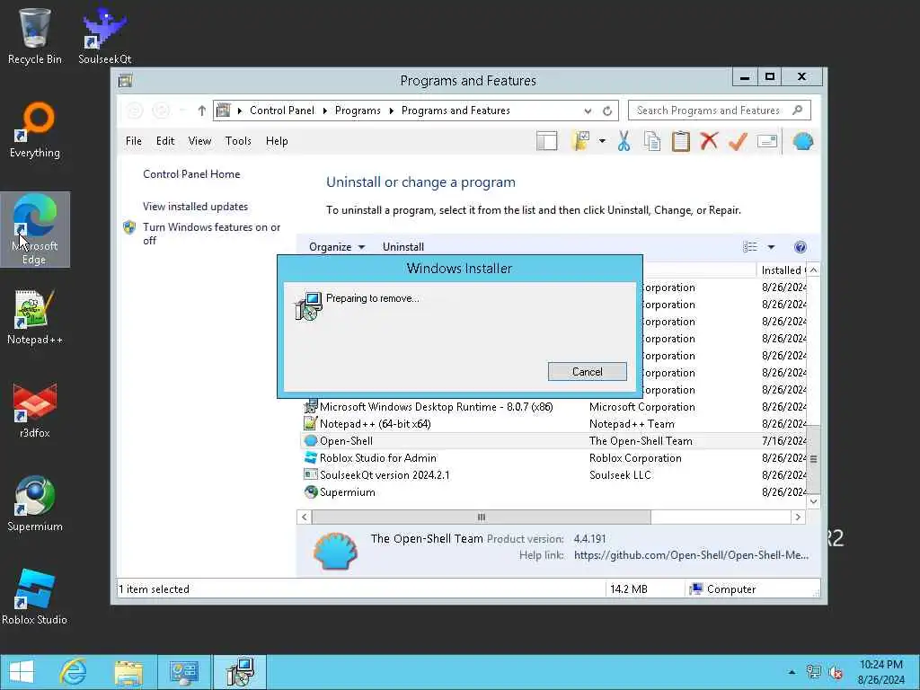Viewport: 920px width, 690px height.
Task: Click the blue Help question mark icon
Action: (800, 247)
